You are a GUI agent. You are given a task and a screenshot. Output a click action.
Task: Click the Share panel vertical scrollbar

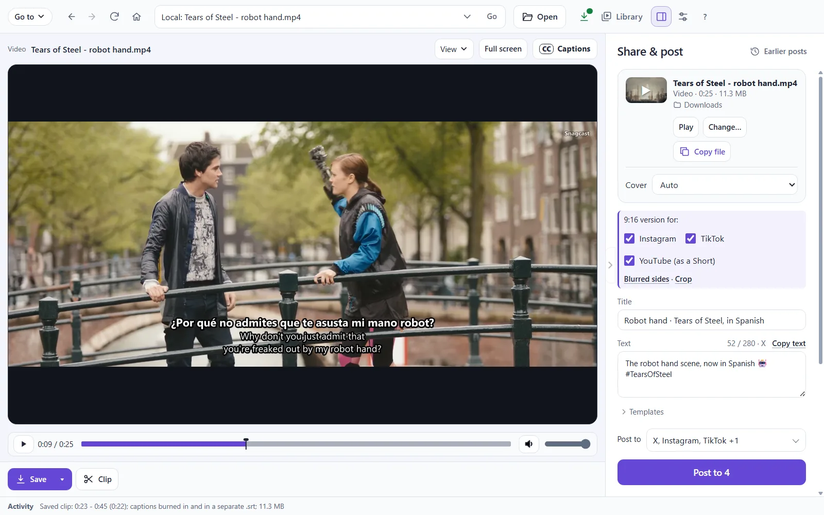click(x=820, y=221)
